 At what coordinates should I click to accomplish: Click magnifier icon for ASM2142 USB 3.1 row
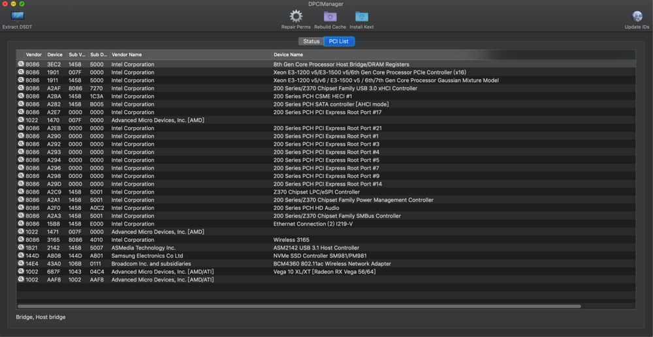[x=21, y=248]
